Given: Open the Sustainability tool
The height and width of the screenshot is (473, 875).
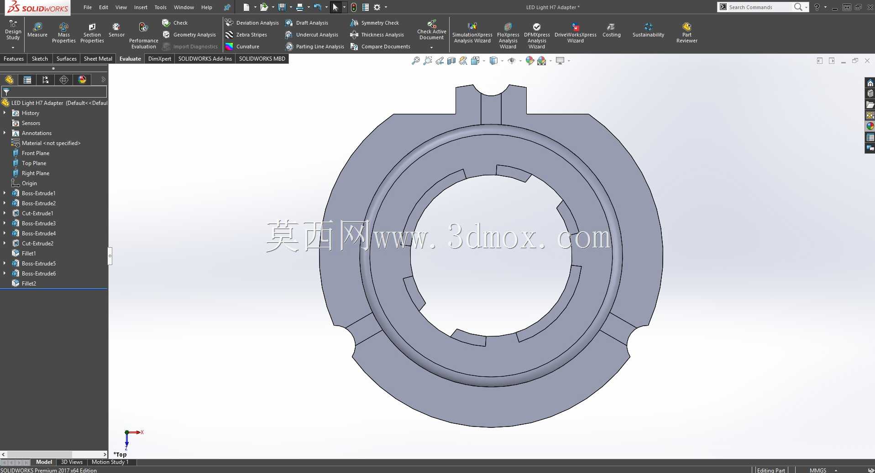Looking at the screenshot, I should coord(648,31).
